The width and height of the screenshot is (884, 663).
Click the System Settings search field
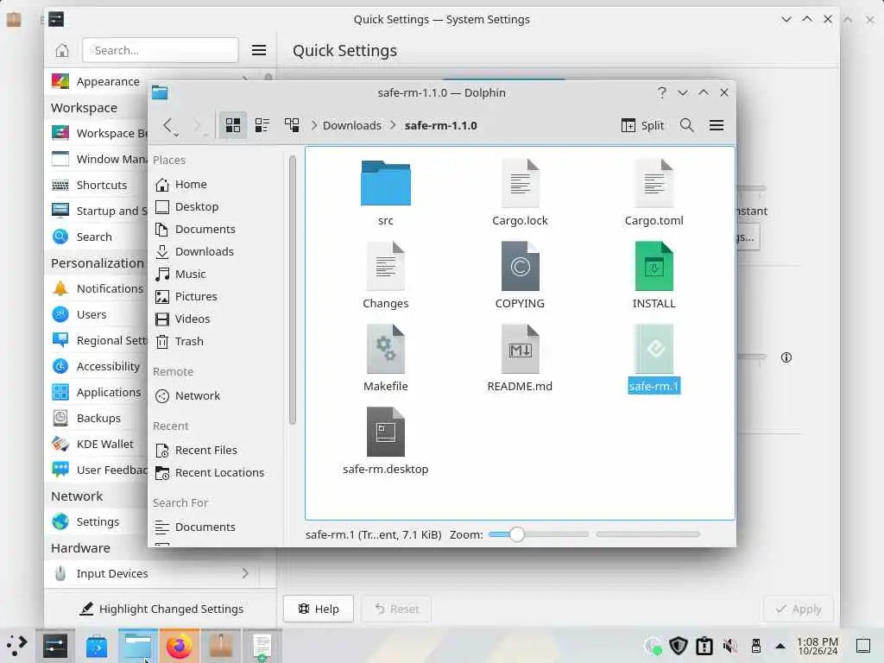pos(160,50)
